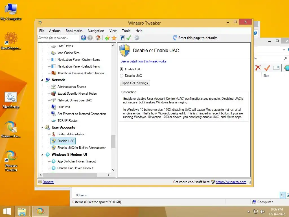Show hidden tray icons arrow
289x217 pixels.
pos(249,212)
